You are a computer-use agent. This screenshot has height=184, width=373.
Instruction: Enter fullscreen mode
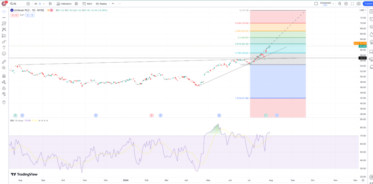point(352,4)
